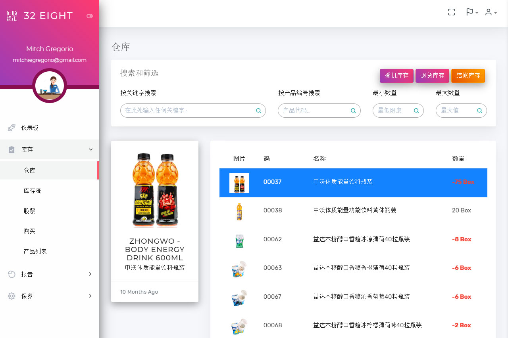508x338 pixels.
Task: Click the thumbnail in row 00062
Action: (239, 241)
